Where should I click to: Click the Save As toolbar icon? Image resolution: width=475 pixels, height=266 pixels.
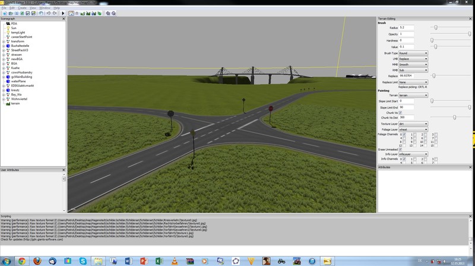coord(33,13)
